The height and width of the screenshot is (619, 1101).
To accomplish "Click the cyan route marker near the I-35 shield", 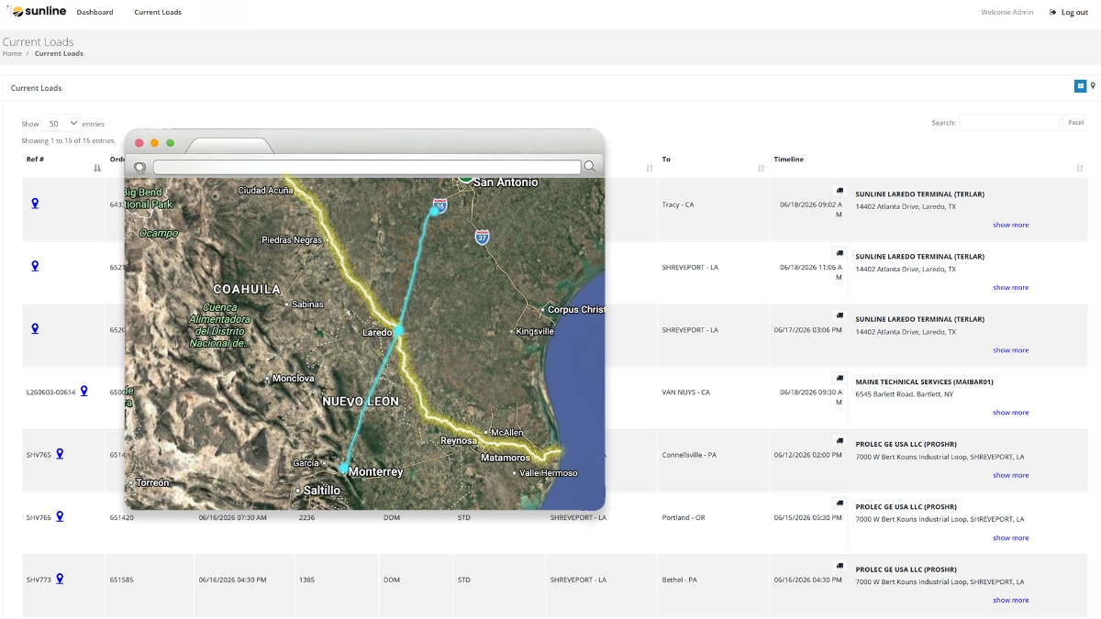I will [435, 210].
